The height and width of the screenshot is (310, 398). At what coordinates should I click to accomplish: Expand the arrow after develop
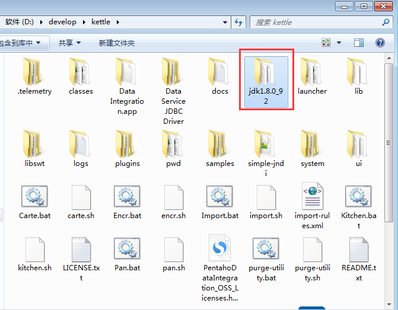84,23
